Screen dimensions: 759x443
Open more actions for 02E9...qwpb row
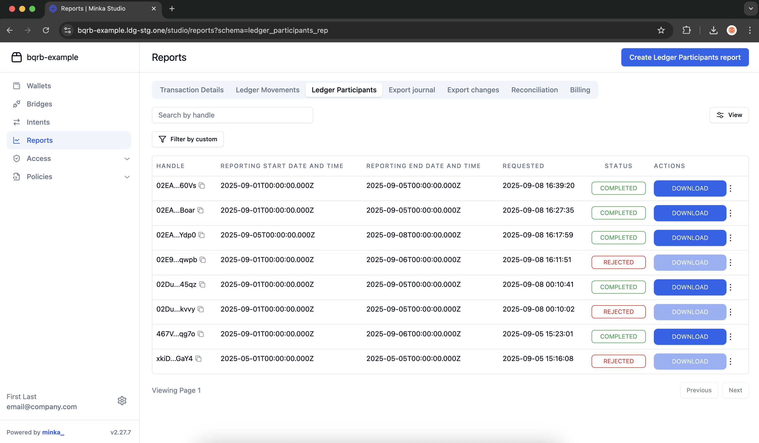pyautogui.click(x=731, y=262)
